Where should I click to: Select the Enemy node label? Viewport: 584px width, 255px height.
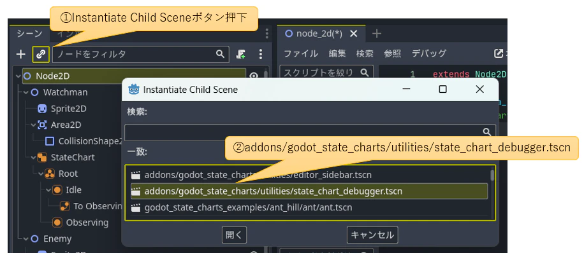click(x=57, y=238)
